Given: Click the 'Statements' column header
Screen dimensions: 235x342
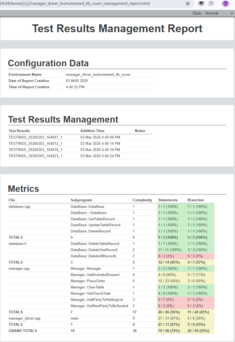Looking at the screenshot, I should coord(168,200).
